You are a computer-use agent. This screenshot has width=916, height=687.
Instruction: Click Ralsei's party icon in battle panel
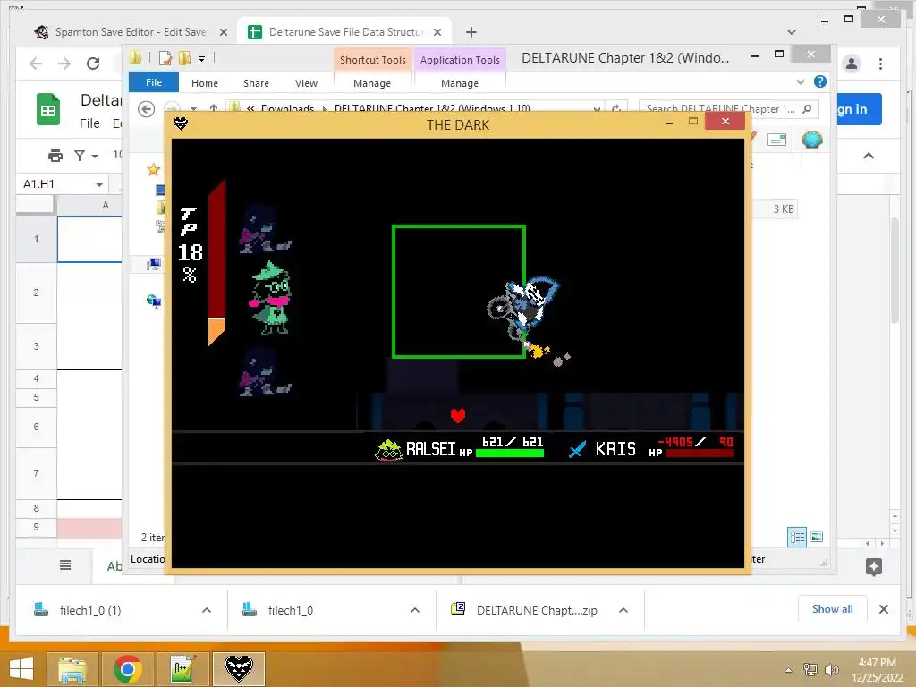[388, 450]
